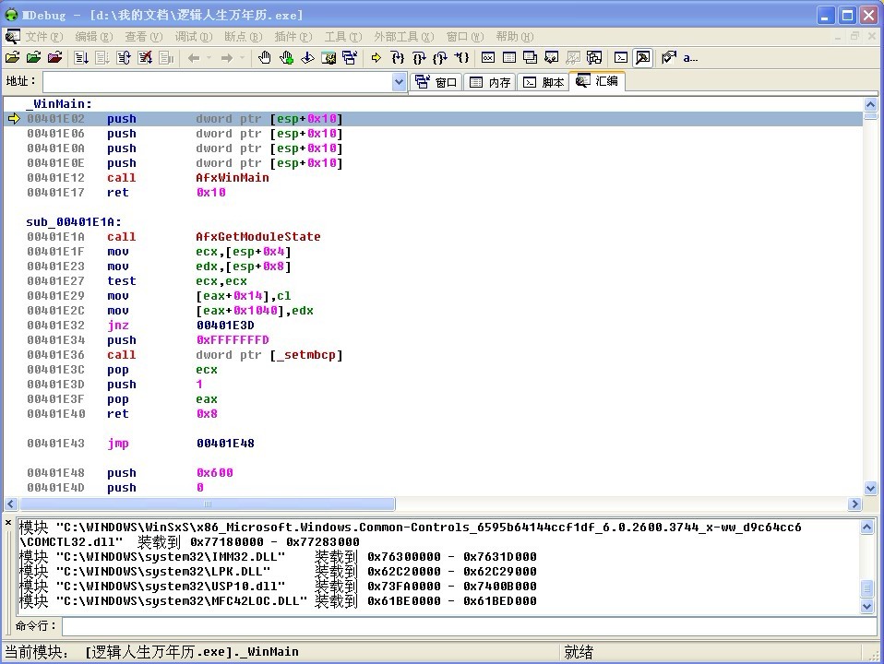Click the back arrow navigation button
The image size is (884, 664).
(194, 57)
